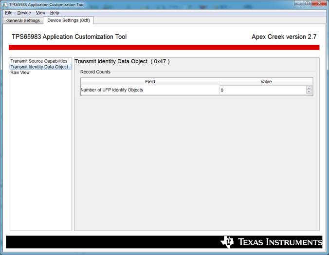Viewport: 329px width, 255px height.
Task: Click the Field column header
Action: 150,82
